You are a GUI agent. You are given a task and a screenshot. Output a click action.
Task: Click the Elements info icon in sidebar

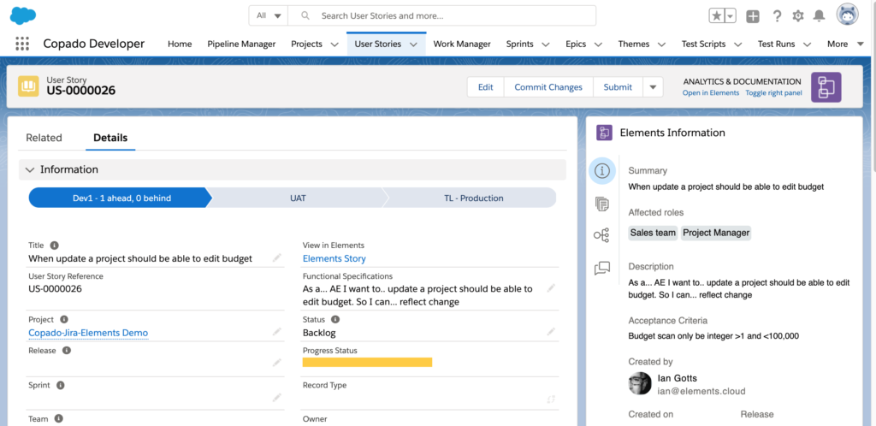coord(602,171)
